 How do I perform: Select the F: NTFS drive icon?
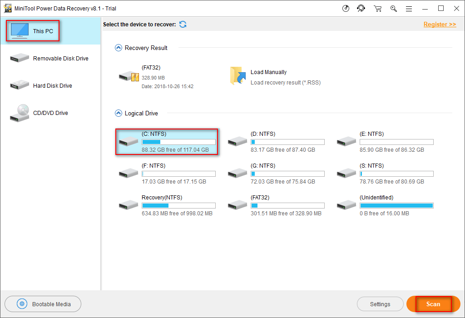point(129,173)
